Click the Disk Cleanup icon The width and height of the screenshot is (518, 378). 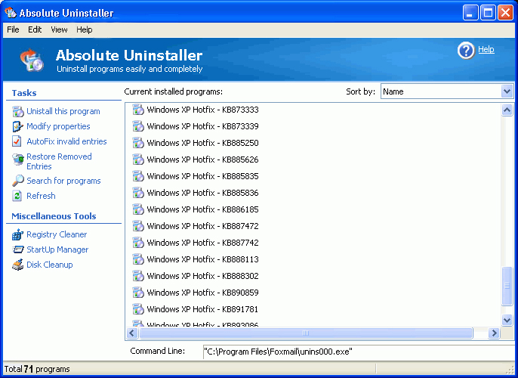(x=19, y=265)
